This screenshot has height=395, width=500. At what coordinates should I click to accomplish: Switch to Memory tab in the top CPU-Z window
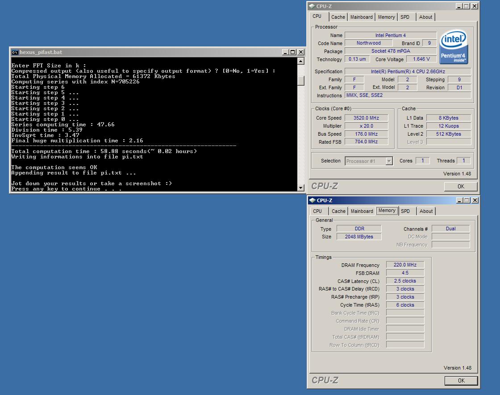pyautogui.click(x=387, y=17)
